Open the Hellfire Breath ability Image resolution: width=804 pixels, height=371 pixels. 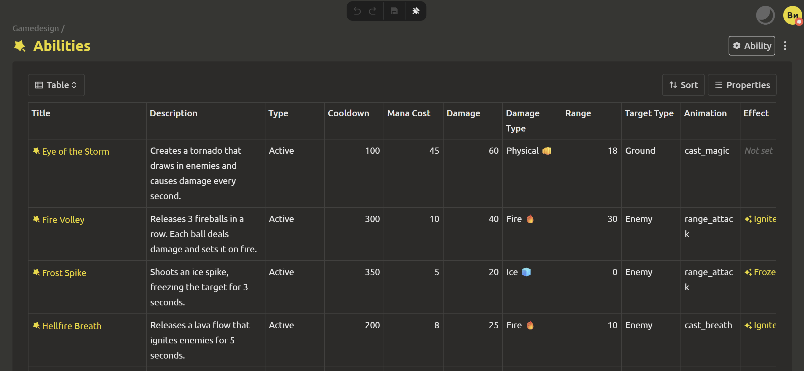72,326
